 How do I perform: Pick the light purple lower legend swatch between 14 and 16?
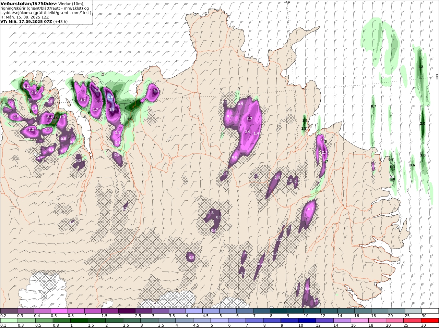click(342, 320)
